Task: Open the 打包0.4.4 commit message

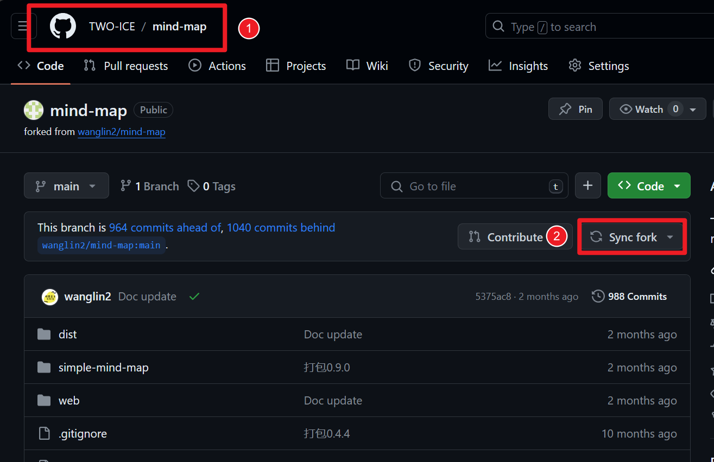Action: tap(327, 434)
